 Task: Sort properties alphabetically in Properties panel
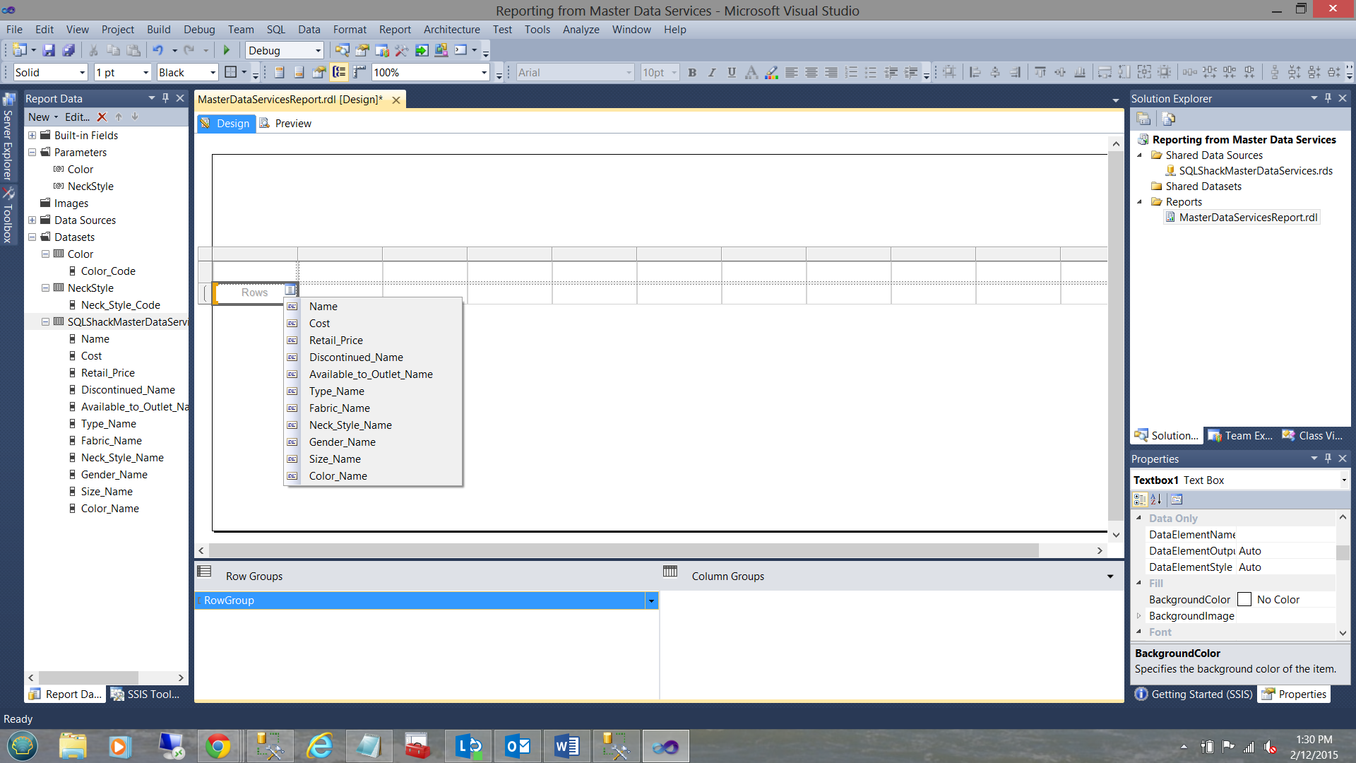pos(1156,499)
